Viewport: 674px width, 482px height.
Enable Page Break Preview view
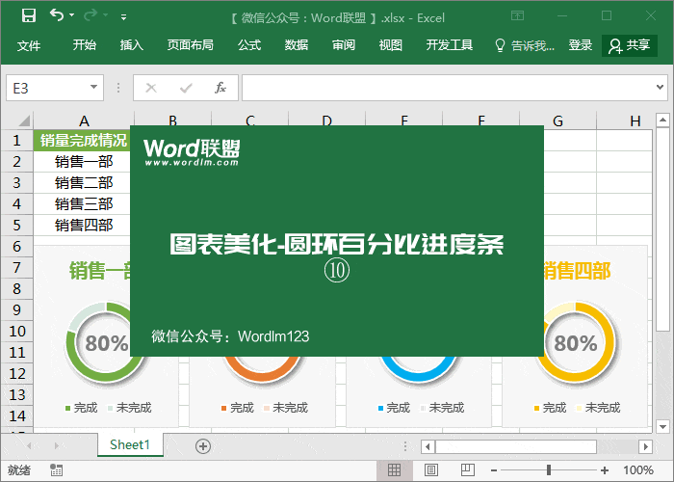[463, 470]
